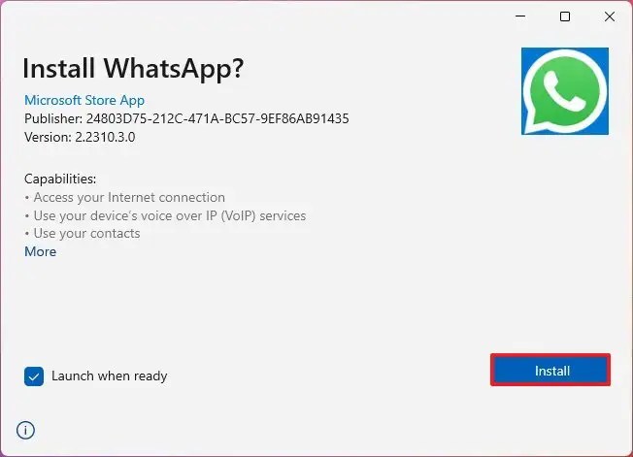Click the Publisher ID text line
Viewport: 633px width, 457px height.
click(186, 118)
